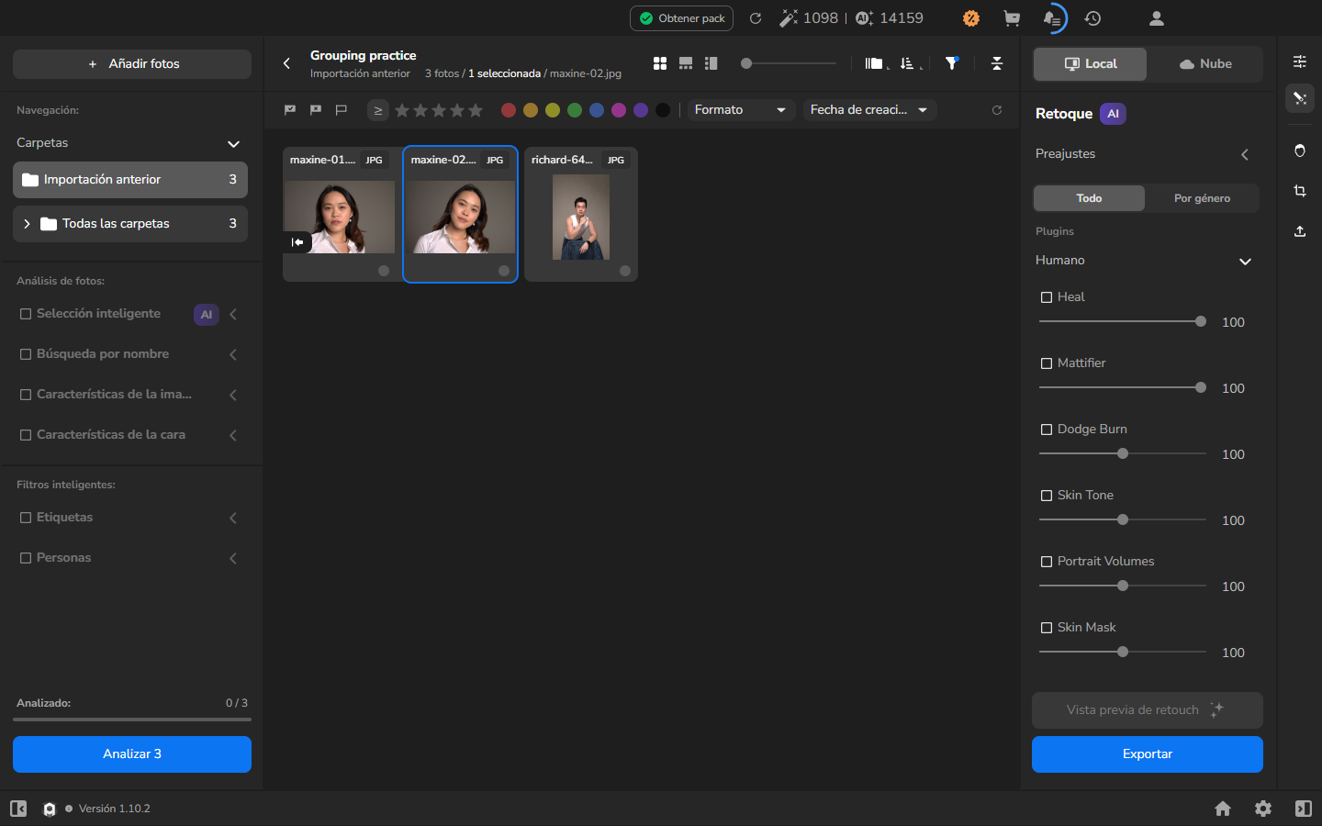Image resolution: width=1322 pixels, height=826 pixels.
Task: Open the settings gear icon
Action: tap(1263, 809)
